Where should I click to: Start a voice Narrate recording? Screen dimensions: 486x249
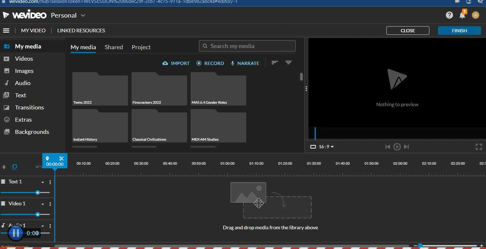point(245,63)
